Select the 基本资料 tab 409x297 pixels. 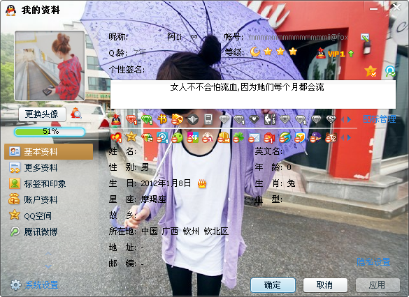point(48,151)
